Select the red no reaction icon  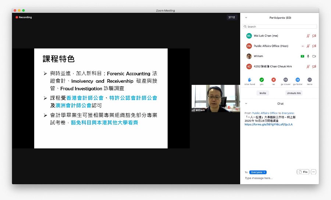tap(274, 80)
